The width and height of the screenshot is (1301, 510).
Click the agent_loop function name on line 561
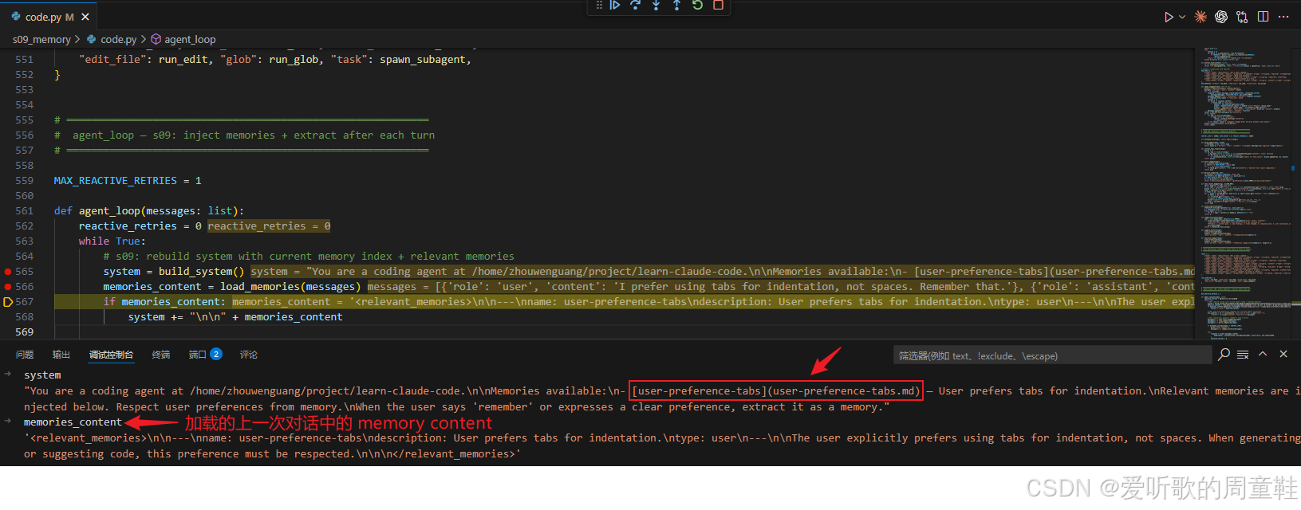click(109, 211)
